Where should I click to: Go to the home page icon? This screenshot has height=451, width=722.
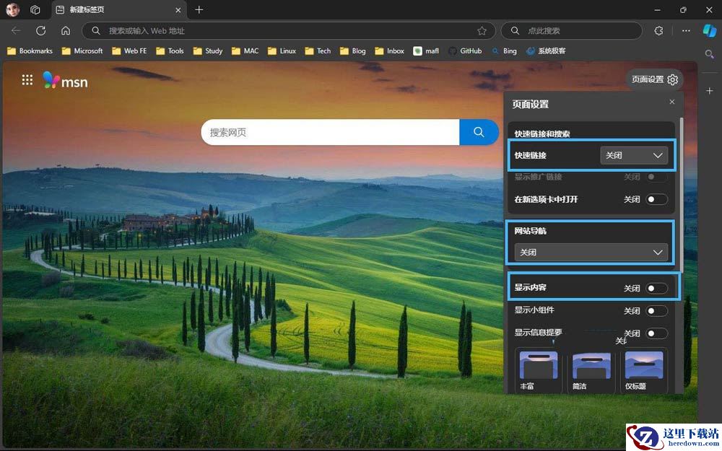(66, 31)
